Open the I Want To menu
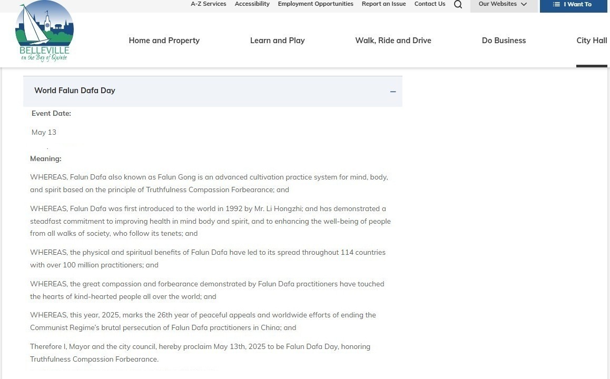 coord(573,5)
